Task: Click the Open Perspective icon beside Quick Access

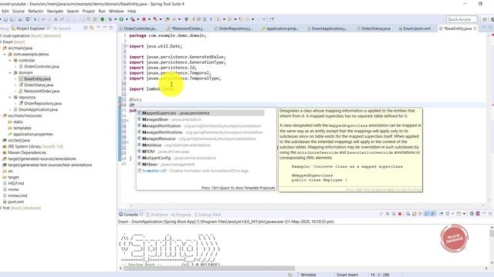Action: pyautogui.click(x=485, y=19)
